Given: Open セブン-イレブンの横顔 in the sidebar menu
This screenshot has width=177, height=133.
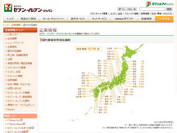Looking at the screenshot, I should pyautogui.click(x=18, y=92).
